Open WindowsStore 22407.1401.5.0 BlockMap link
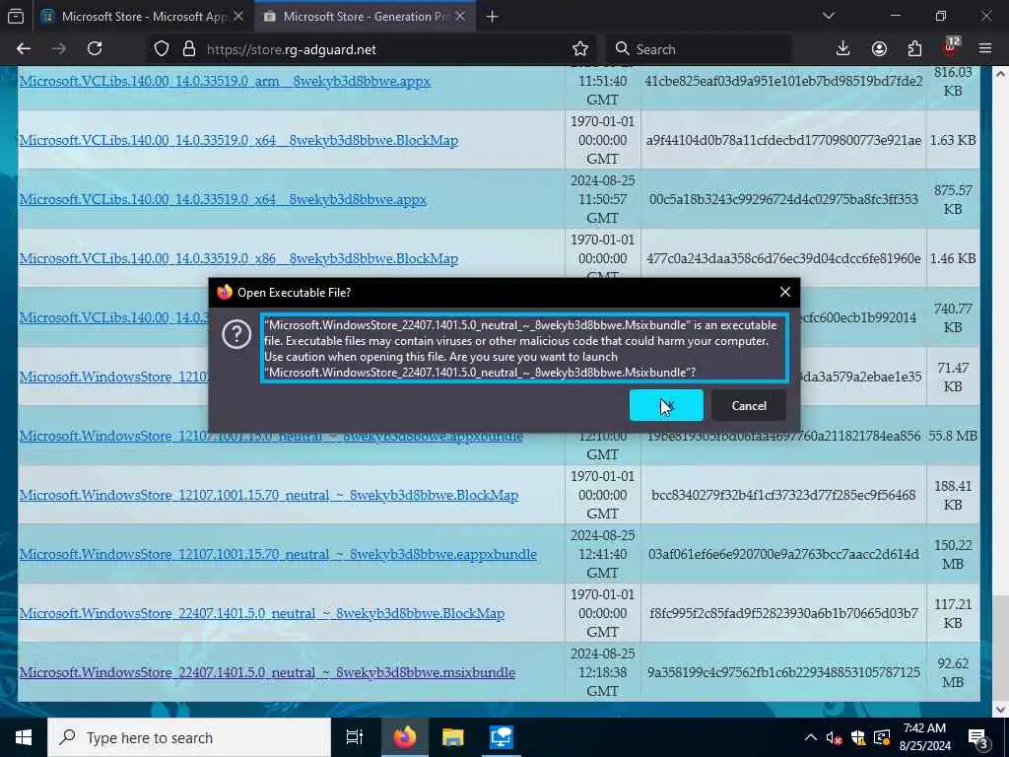Screen dimensions: 1009x757 262,613
